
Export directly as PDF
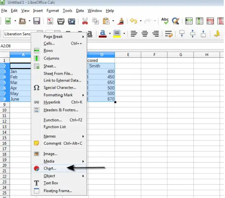(x=50, y=21)
